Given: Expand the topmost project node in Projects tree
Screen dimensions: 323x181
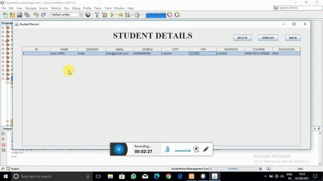Looking at the screenshot, I should point(3,28).
